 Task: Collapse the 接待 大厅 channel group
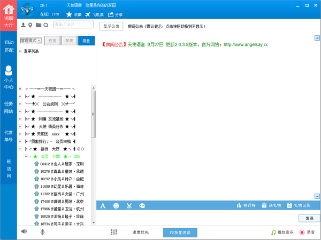20,149
